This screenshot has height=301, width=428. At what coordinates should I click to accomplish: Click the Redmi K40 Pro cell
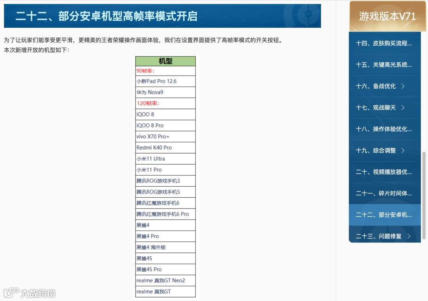[165, 148]
